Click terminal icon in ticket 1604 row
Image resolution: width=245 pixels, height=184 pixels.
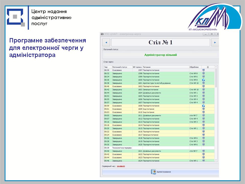click(203, 93)
